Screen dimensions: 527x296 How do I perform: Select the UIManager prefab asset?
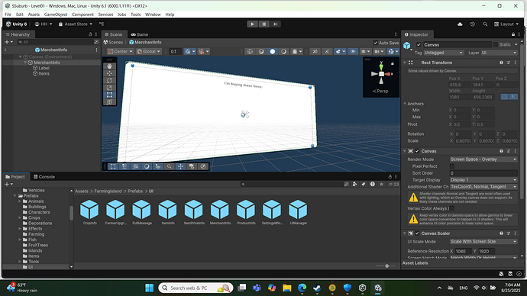[x=298, y=212]
